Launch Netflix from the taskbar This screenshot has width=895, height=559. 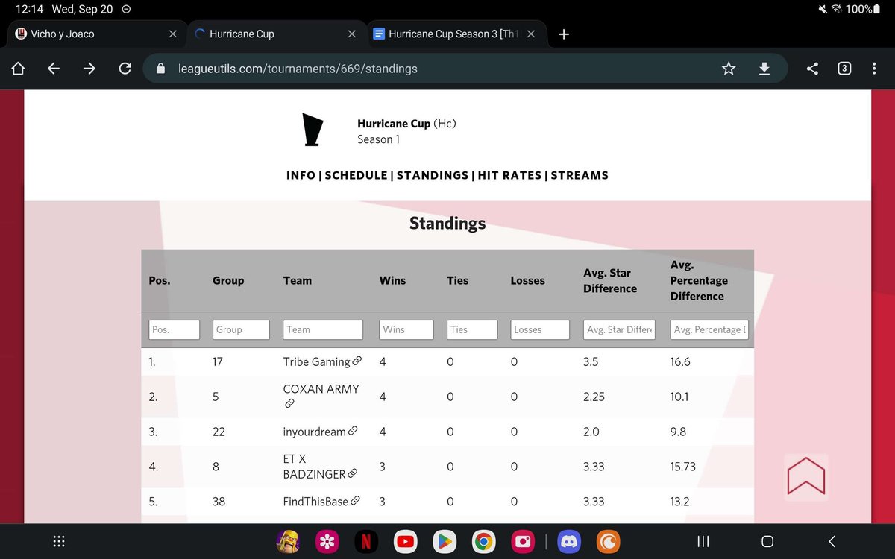pos(365,542)
